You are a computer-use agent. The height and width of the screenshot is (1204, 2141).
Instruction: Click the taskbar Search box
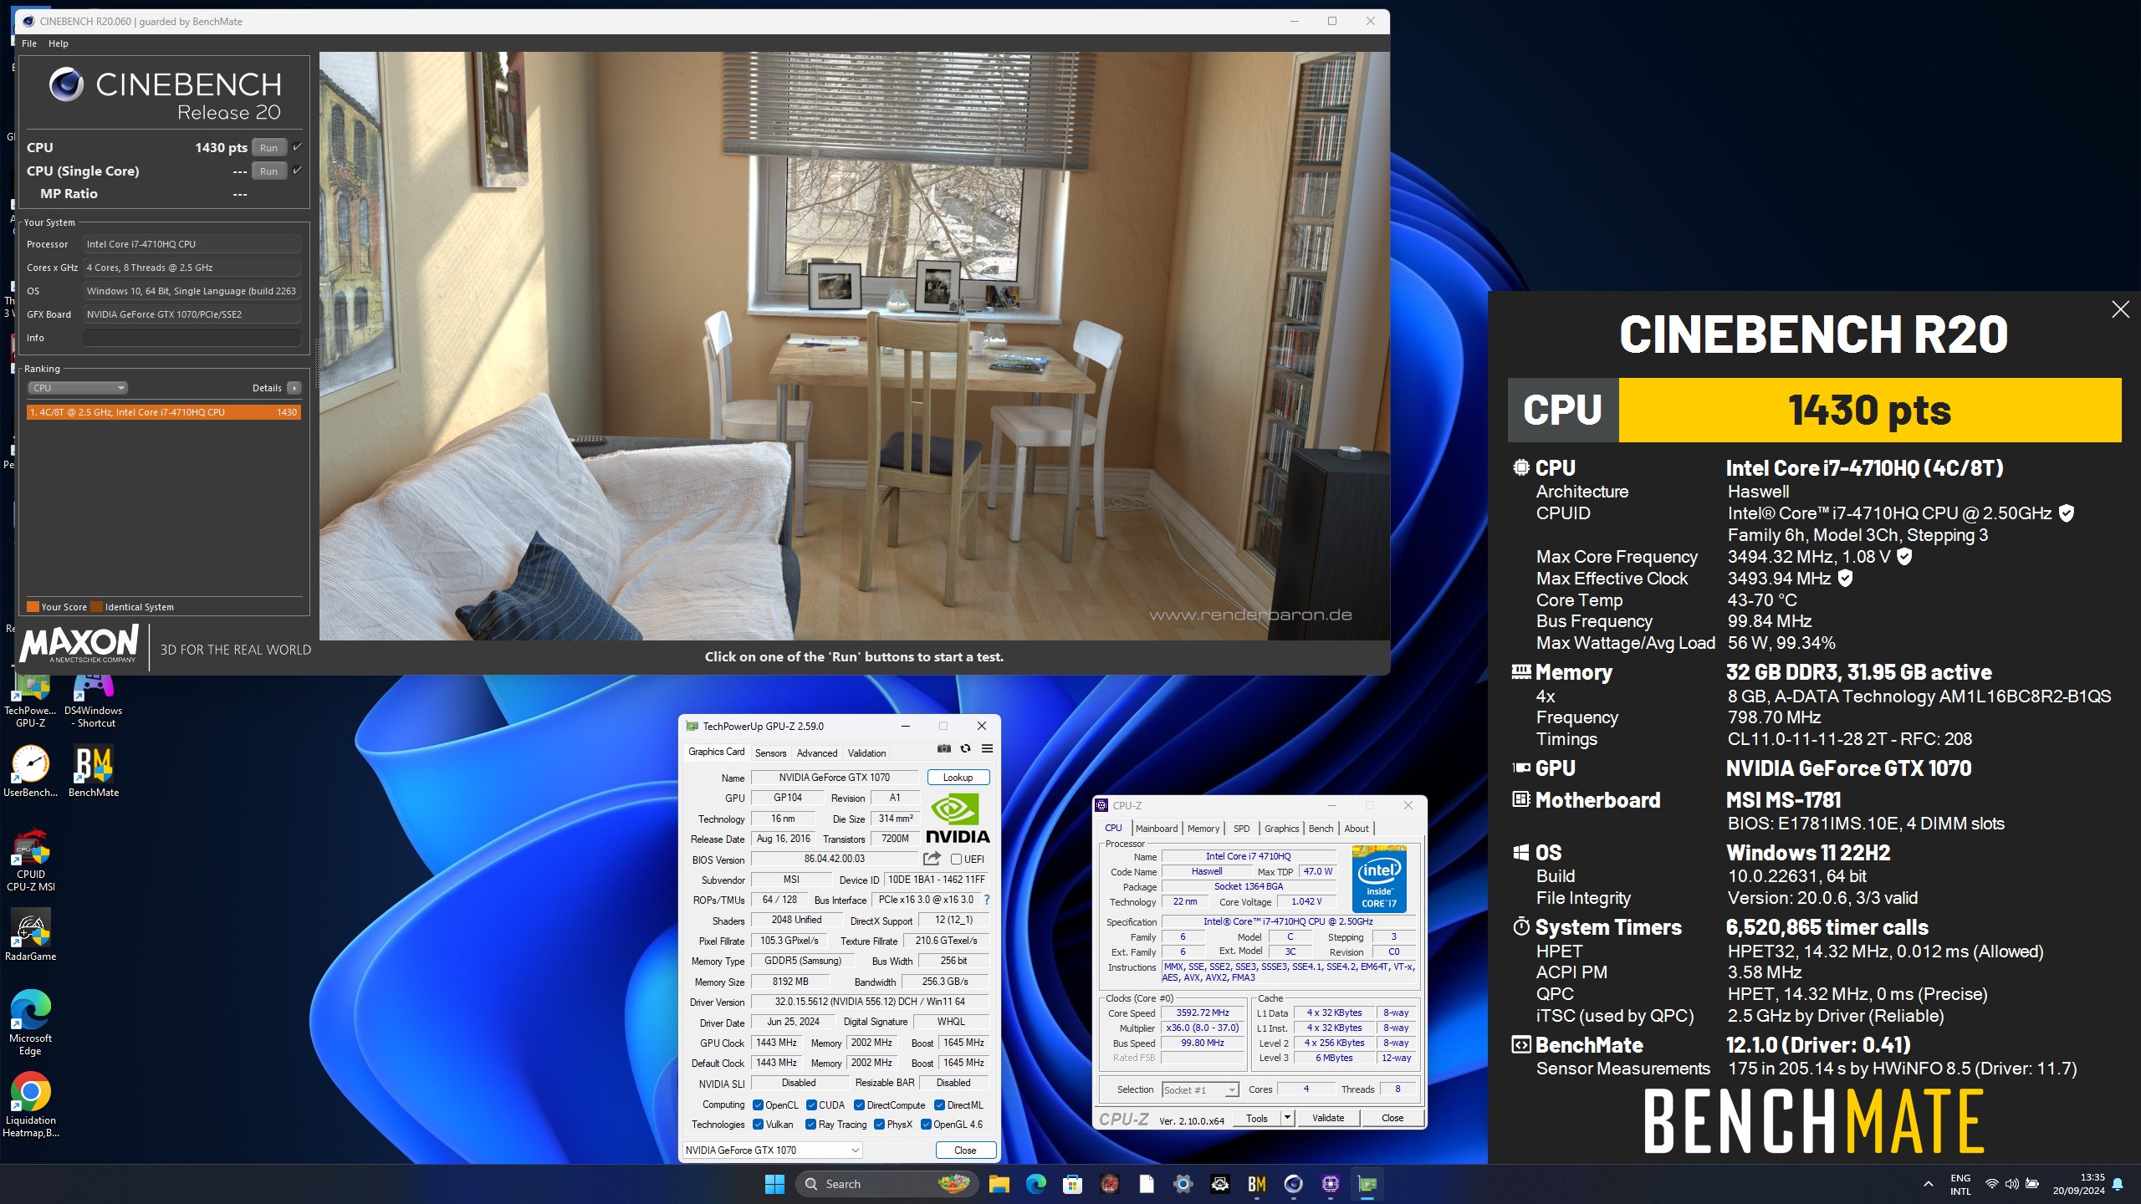(x=887, y=1184)
